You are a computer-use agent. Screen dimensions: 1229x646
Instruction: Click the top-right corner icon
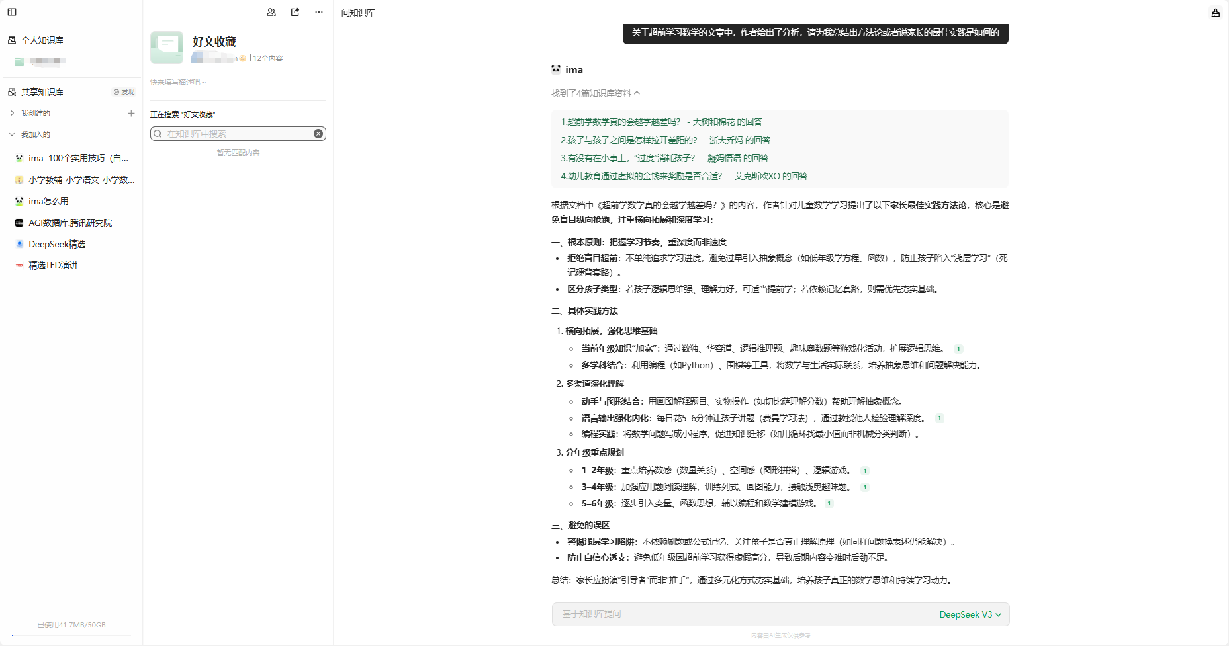tap(1215, 13)
